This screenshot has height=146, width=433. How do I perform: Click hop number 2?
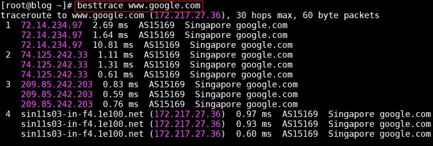point(8,55)
